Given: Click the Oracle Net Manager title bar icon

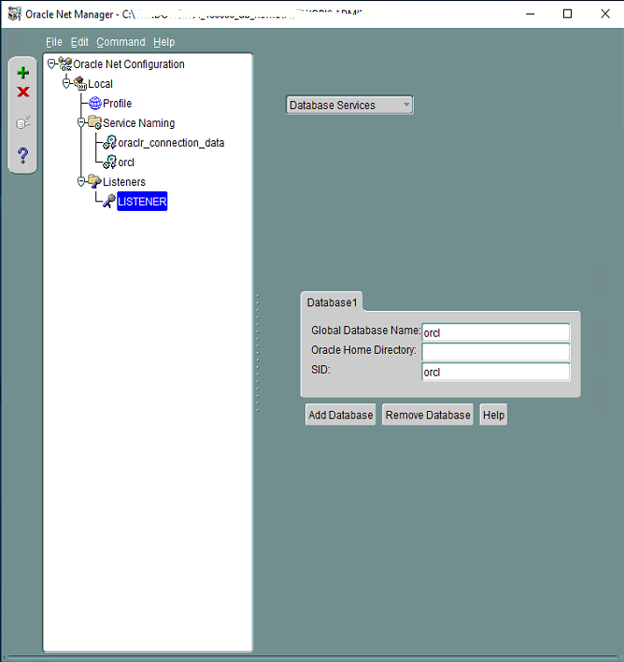Looking at the screenshot, I should click(x=15, y=14).
